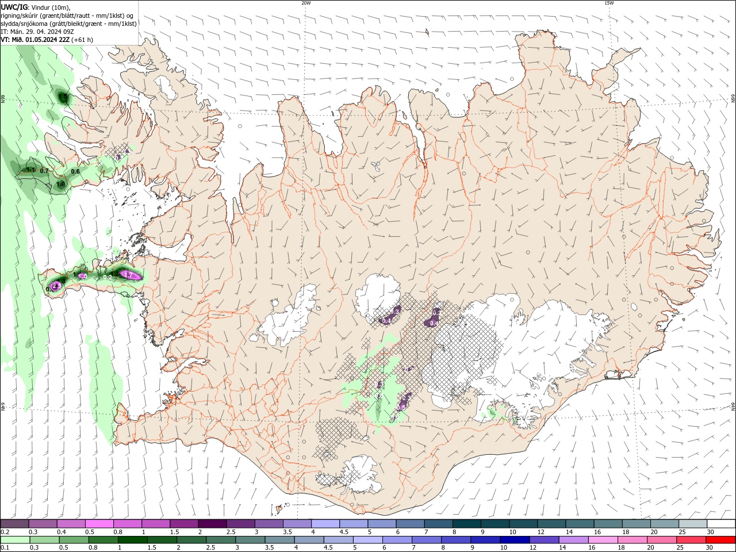
Task: Click the 'slydda/snjókoma' description line
Action: pyautogui.click(x=68, y=24)
